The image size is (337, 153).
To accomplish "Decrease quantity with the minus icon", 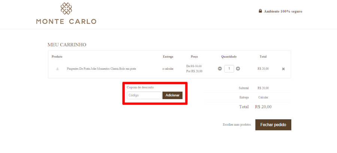I will [x=220, y=69].
